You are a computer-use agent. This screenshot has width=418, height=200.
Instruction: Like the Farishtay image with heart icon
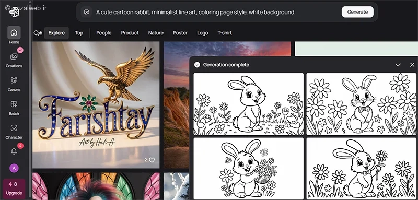coord(152,160)
